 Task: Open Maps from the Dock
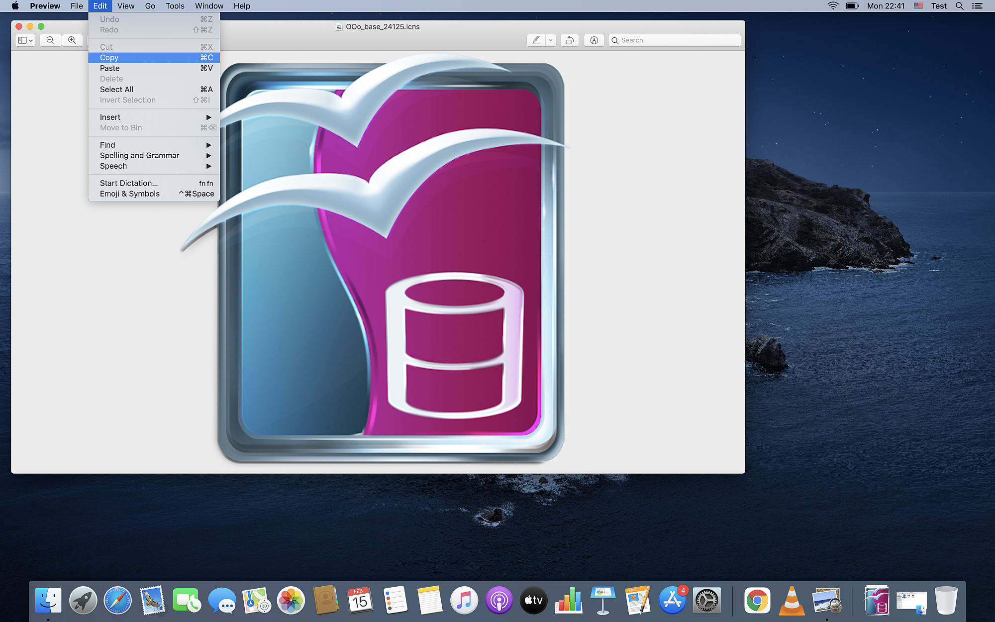[x=256, y=600]
